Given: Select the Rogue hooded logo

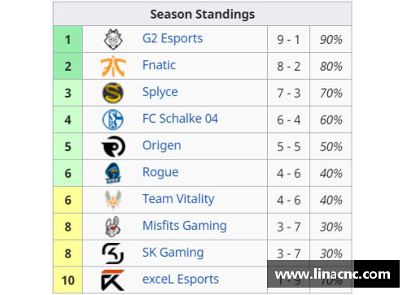Looking at the screenshot, I should tap(113, 173).
